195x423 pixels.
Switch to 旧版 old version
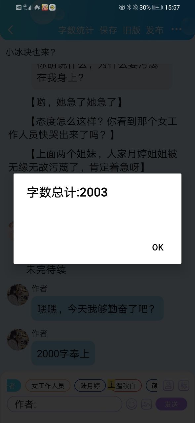click(x=132, y=30)
